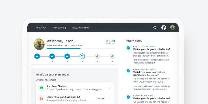Image resolution: width=208 pixels, height=104 pixels.
Task: Toggle the Stage 1 check-in checkmark
Action: tap(128, 97)
